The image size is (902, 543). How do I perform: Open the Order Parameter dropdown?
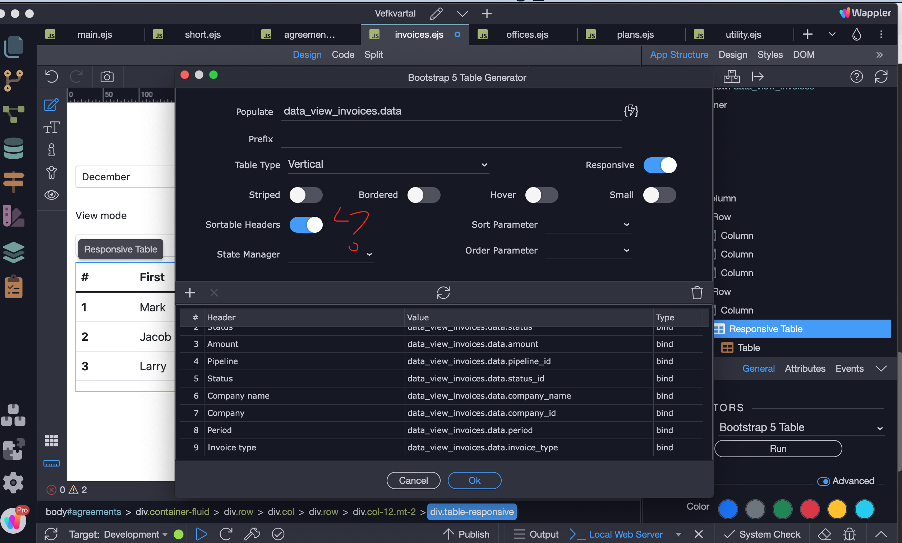point(588,250)
